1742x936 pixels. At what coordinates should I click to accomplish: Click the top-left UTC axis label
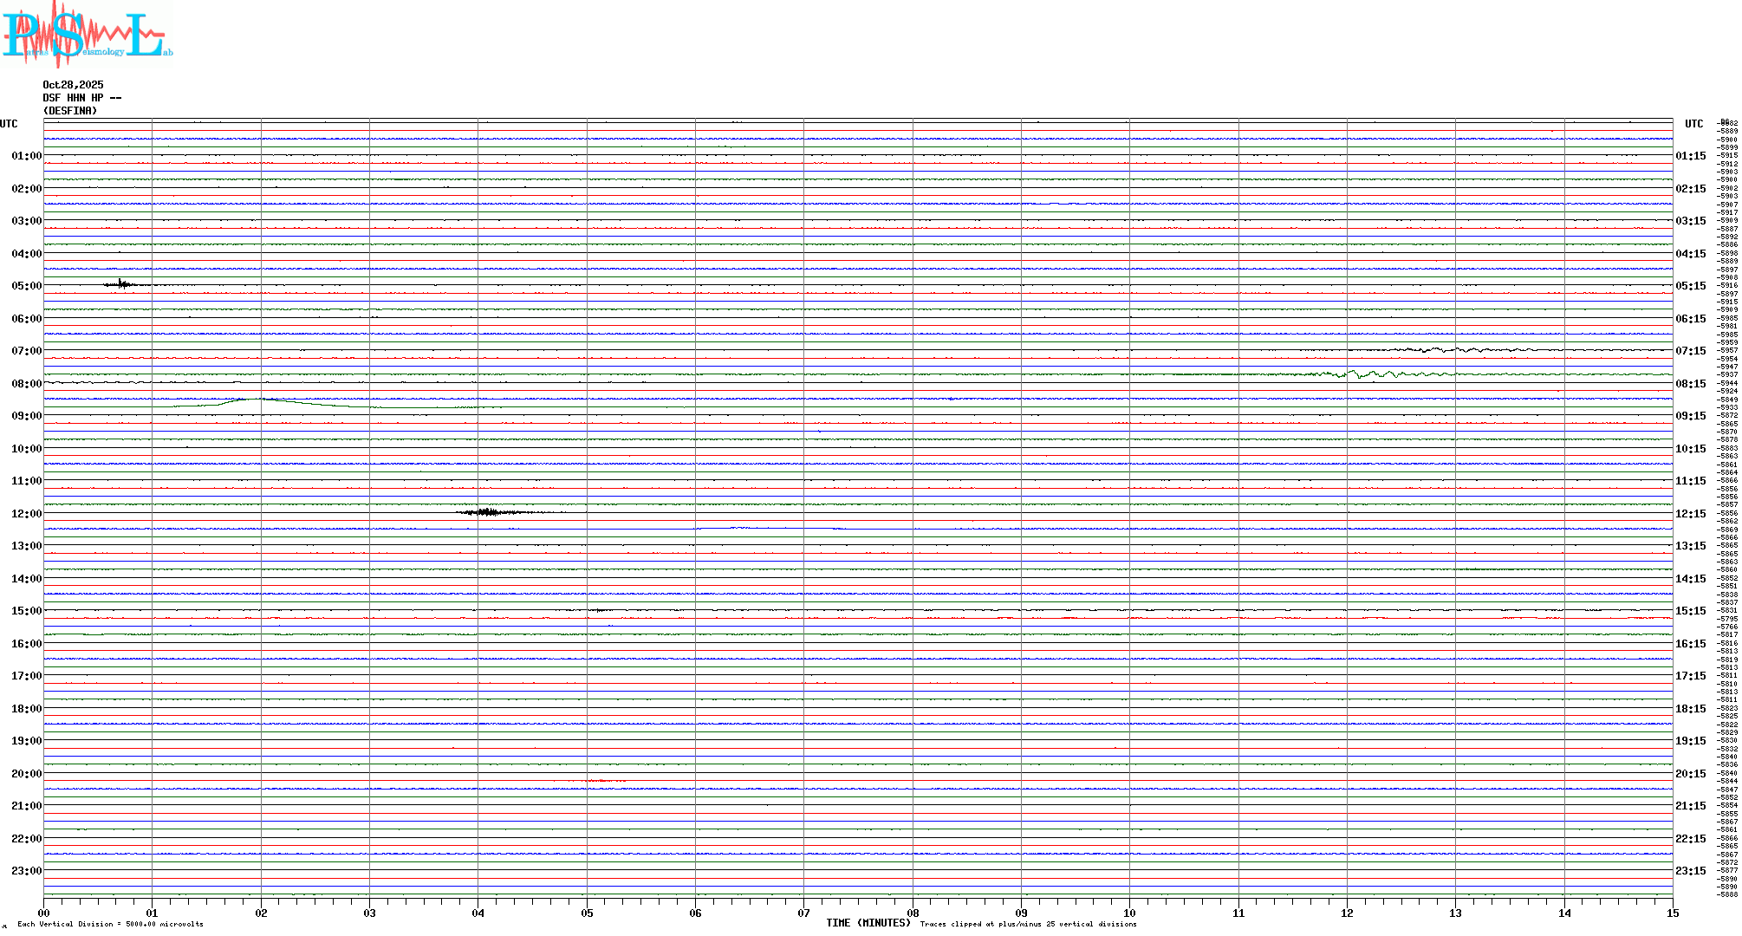pos(9,124)
